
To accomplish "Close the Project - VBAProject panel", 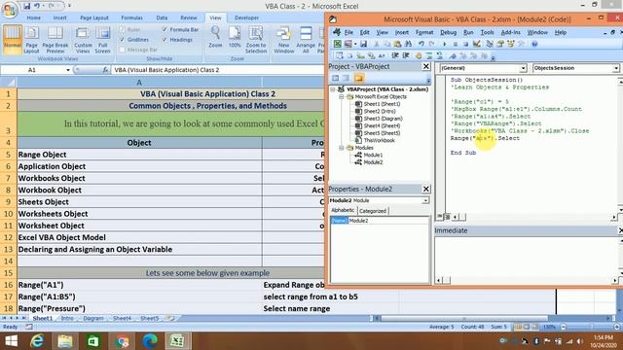I will (x=426, y=66).
